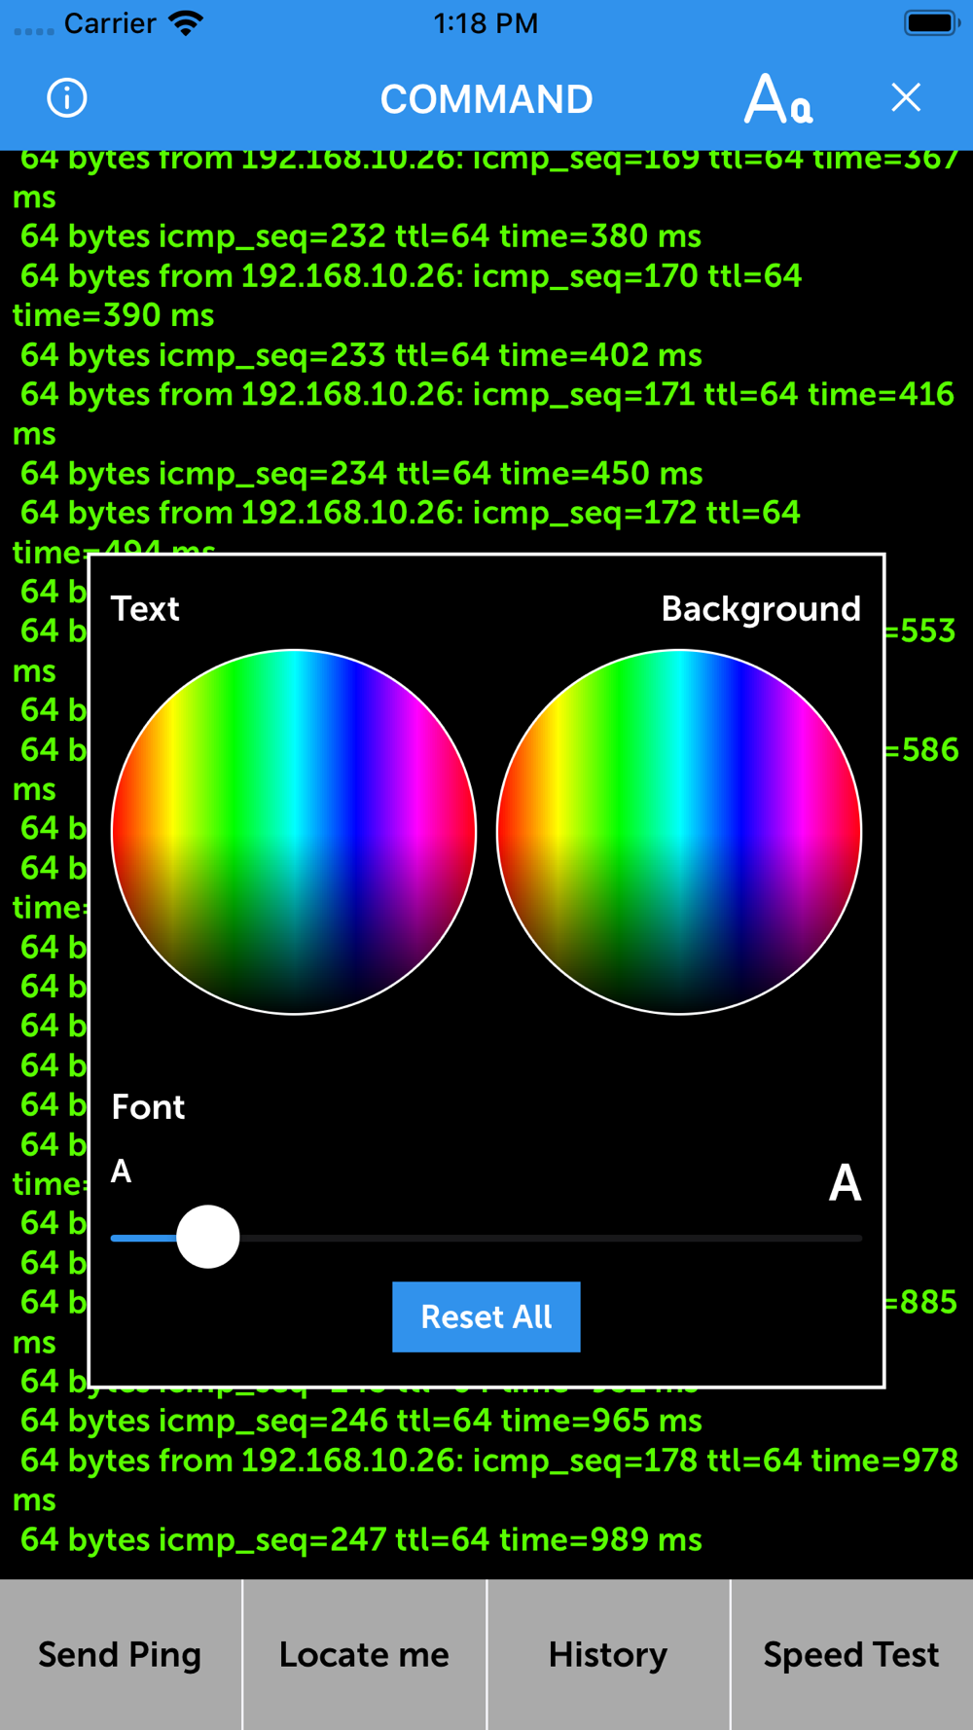Select the 'Font' section label
This screenshot has width=973, height=1730.
tap(148, 1107)
